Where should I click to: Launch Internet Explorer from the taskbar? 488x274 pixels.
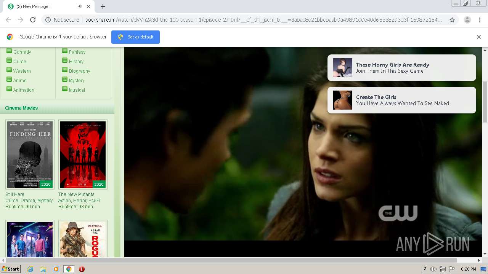coord(30,269)
